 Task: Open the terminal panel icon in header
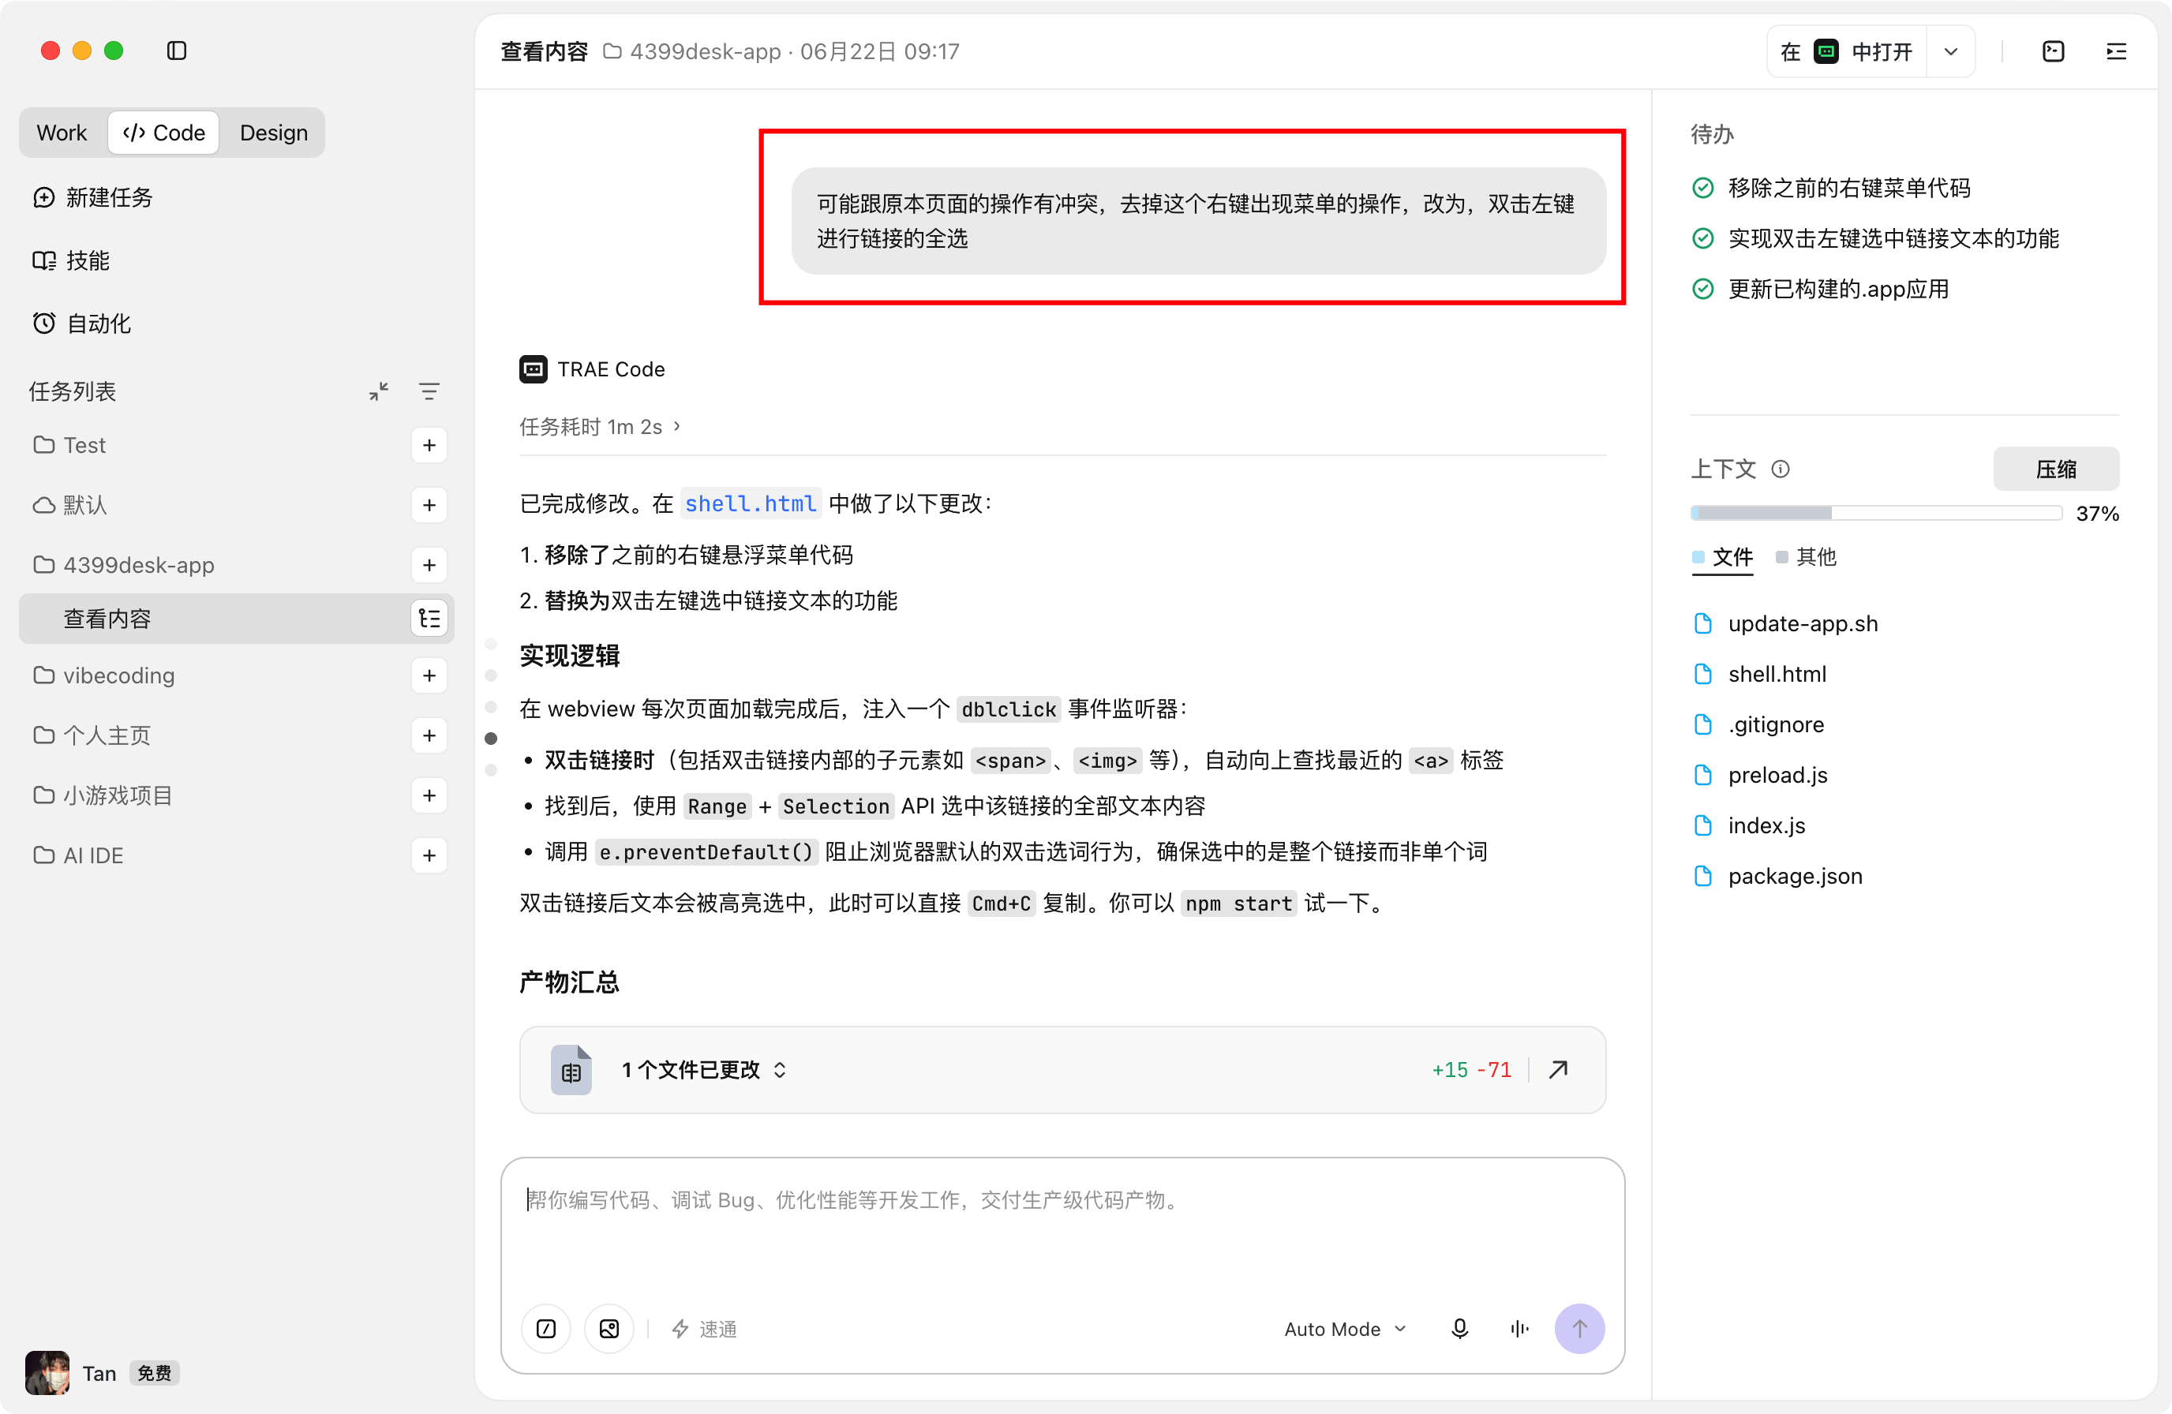pos(2053,52)
